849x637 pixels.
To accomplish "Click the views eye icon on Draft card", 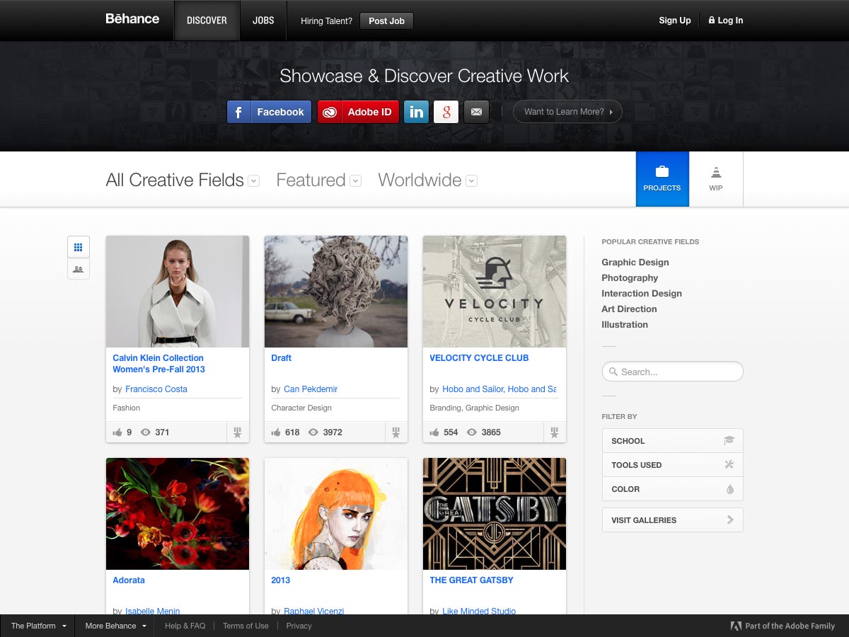I will (x=313, y=432).
